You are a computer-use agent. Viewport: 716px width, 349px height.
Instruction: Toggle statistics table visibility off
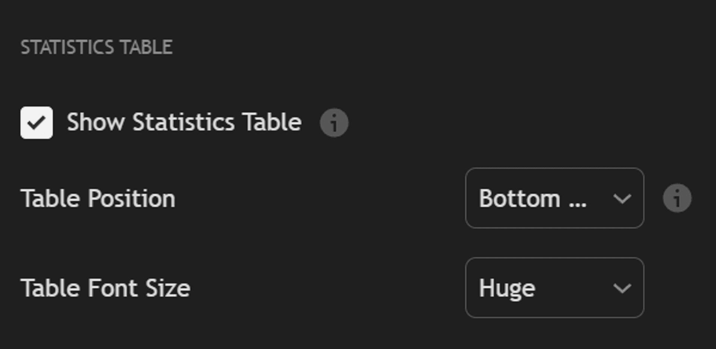tap(37, 123)
